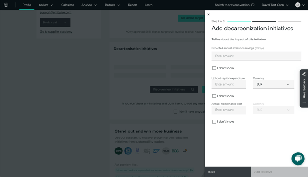308x177 pixels.
Task: Click the BCG logo icon
Action: click(x=175, y=151)
